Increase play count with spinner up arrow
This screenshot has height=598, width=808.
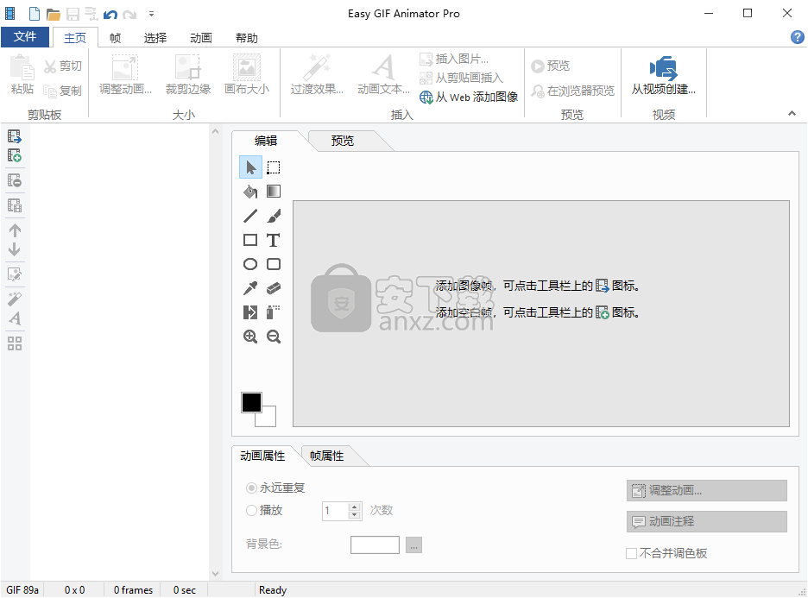pos(354,507)
